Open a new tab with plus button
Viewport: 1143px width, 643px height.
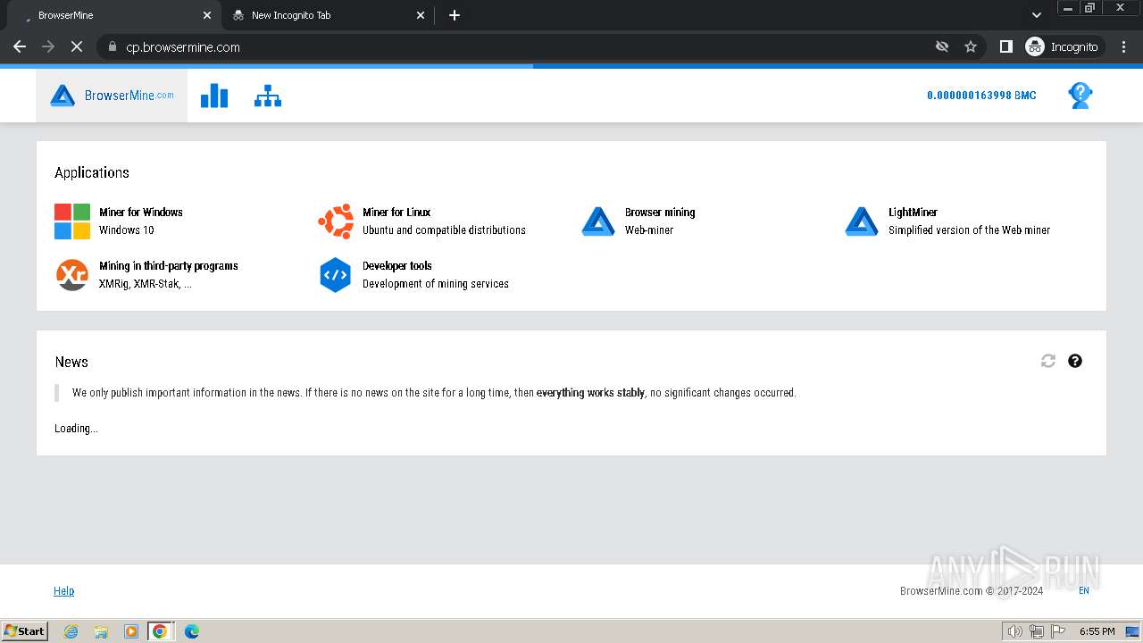455,15
